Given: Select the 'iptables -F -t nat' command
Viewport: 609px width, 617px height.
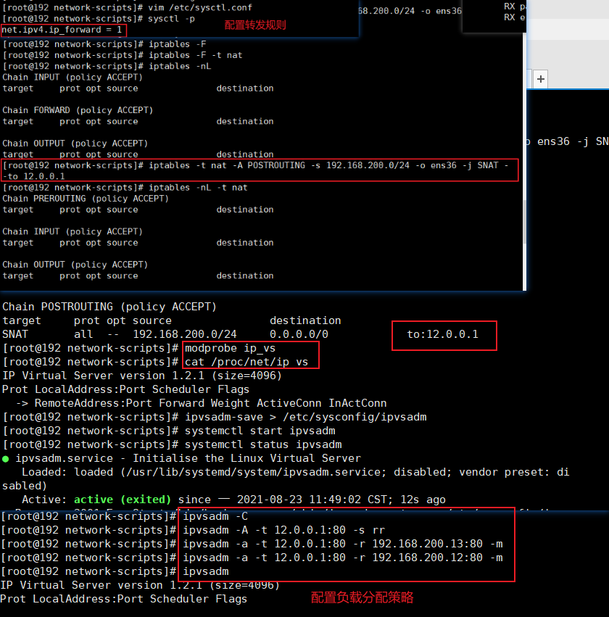Looking at the screenshot, I should point(195,55).
